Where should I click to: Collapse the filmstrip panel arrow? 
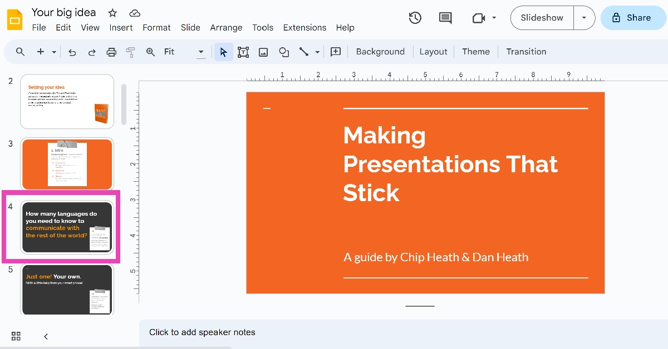[x=46, y=336]
